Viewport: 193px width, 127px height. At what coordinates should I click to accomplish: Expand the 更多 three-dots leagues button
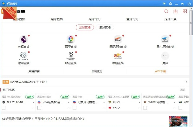click(x=165, y=56)
